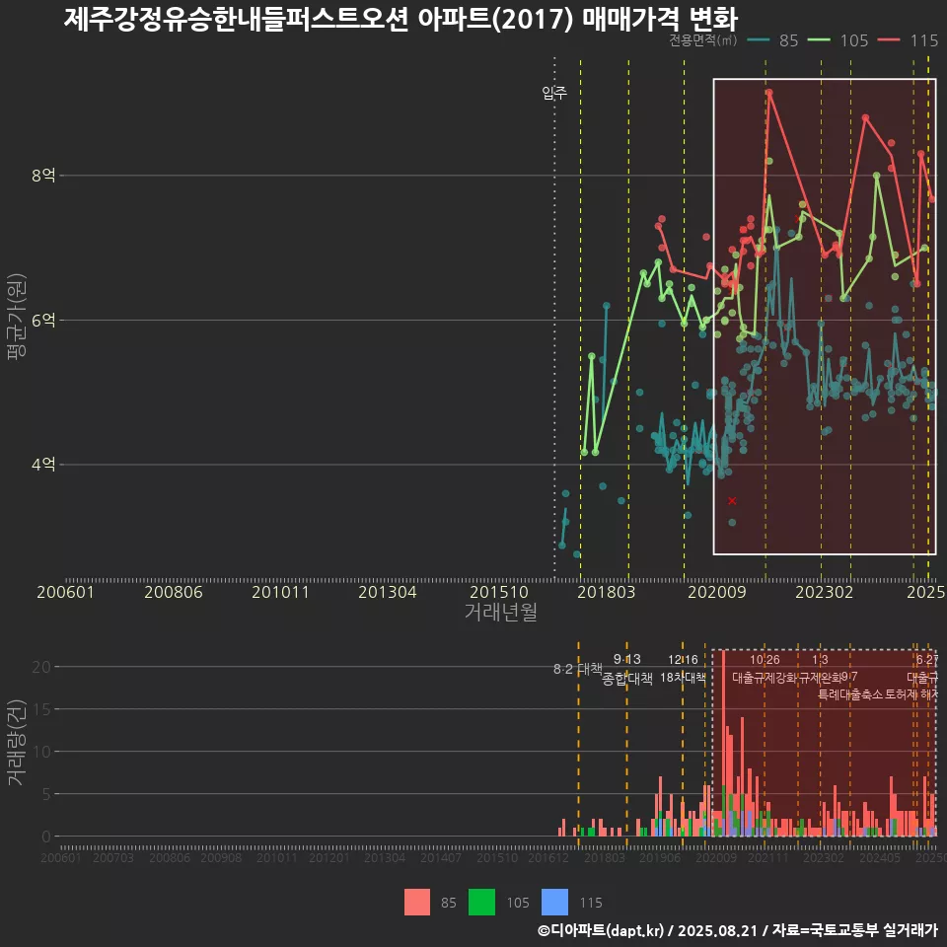947x947 pixels.
Task: Click the 201201 label on volume chart axis
Action: coord(329,857)
